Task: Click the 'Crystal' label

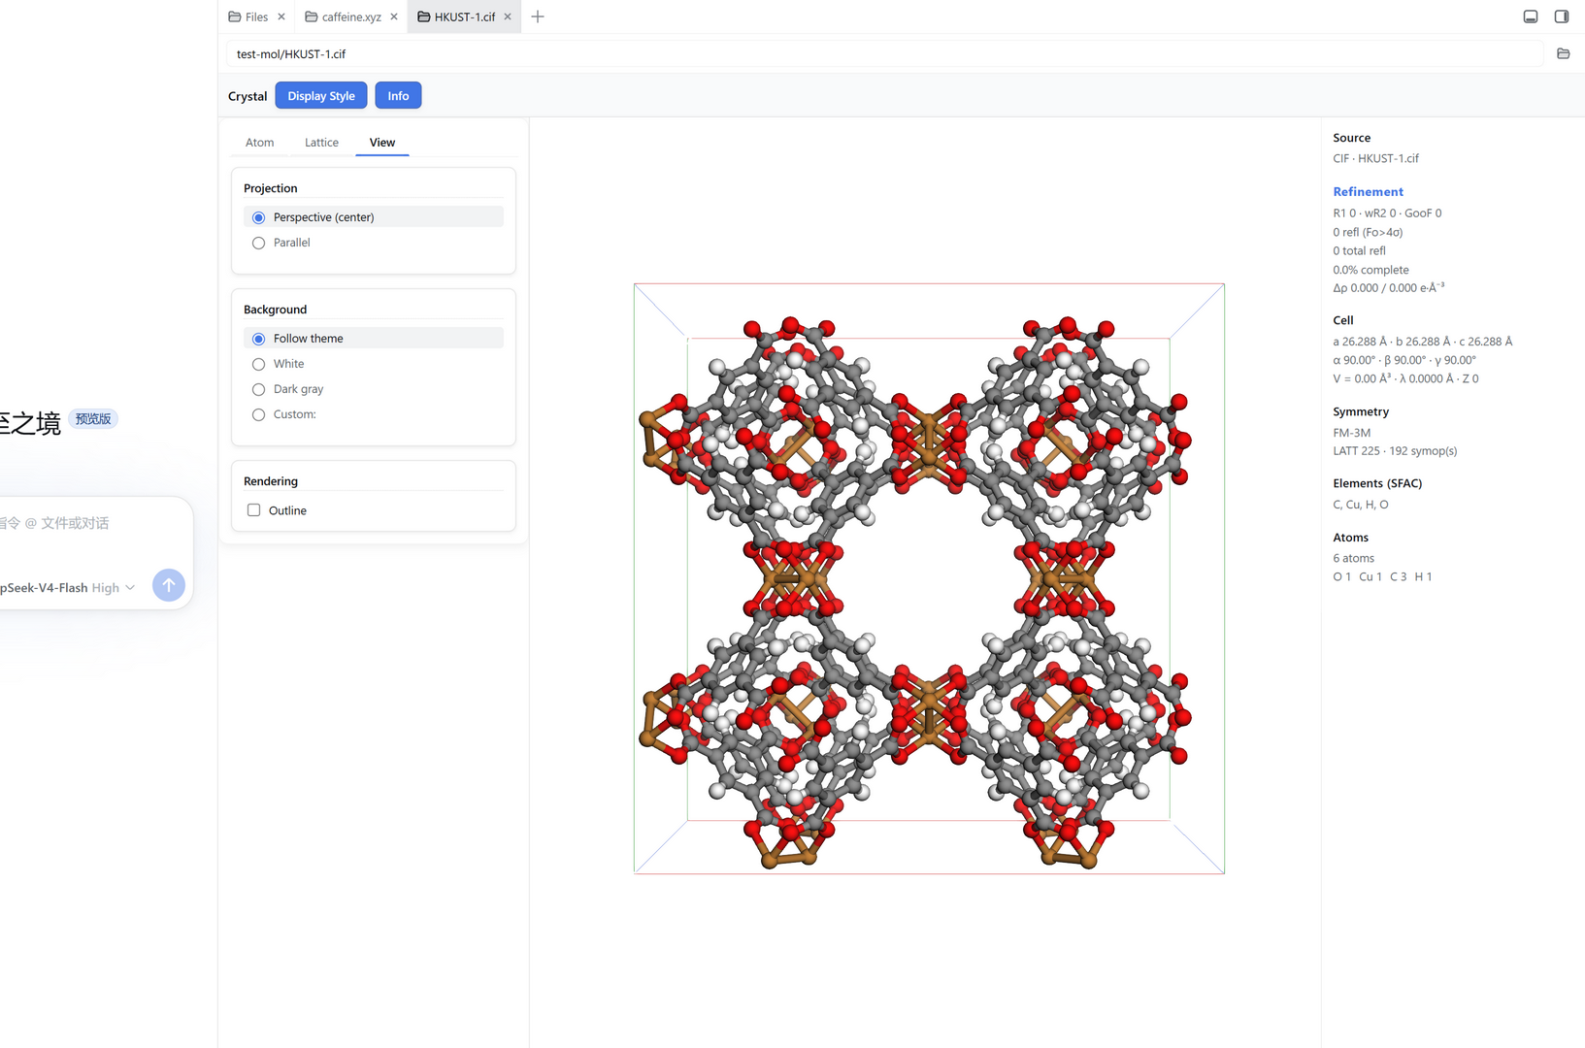Action: coord(248,96)
